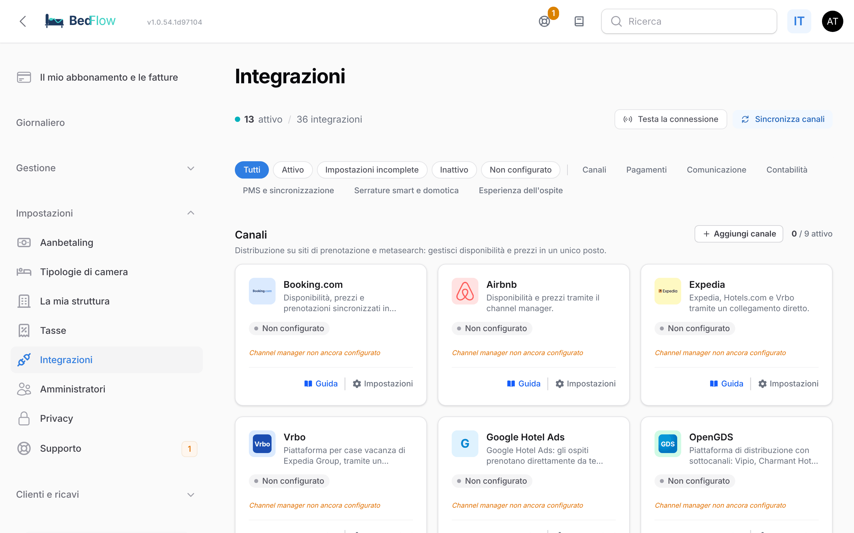Screen dimensions: 854x533
Task: Open the Privacy page
Action: (x=106, y=418)
